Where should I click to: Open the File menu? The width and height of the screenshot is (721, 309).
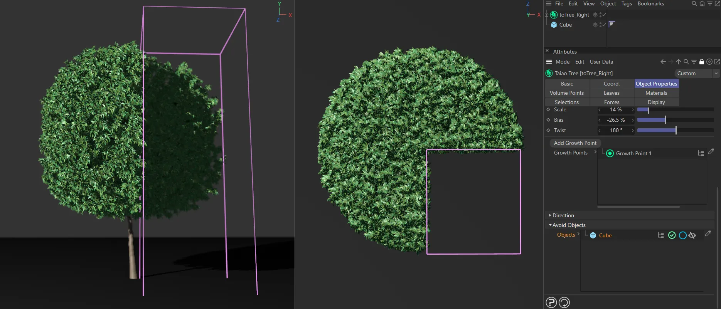click(x=559, y=3)
